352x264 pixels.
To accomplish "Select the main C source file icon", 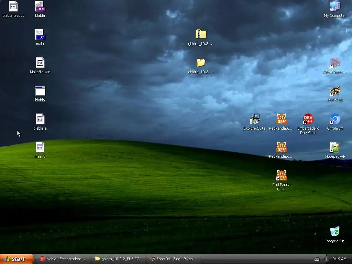I will click(x=40, y=35).
